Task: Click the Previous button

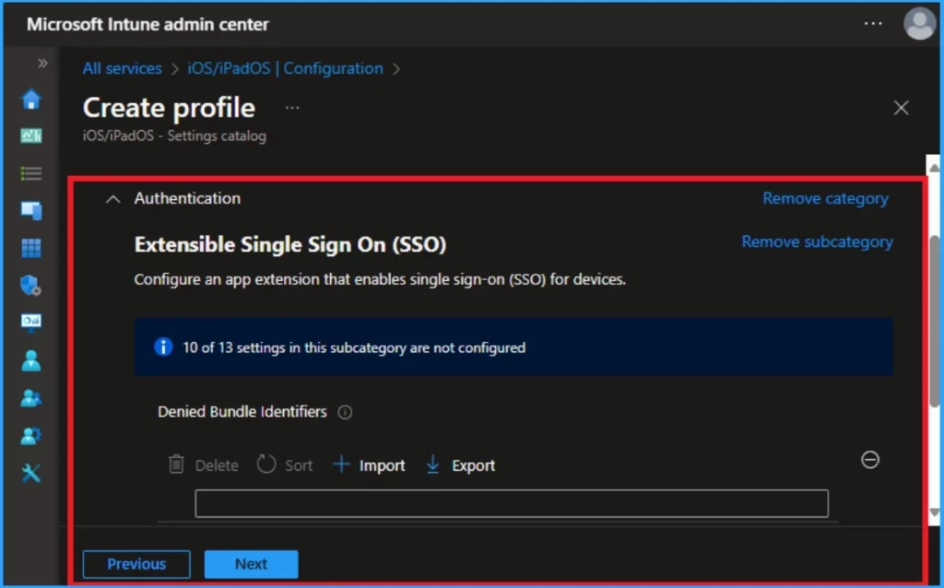Action: click(136, 564)
